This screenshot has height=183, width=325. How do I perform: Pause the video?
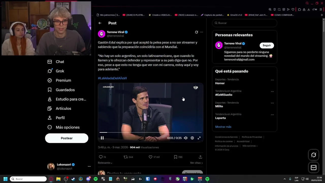pos(102,138)
